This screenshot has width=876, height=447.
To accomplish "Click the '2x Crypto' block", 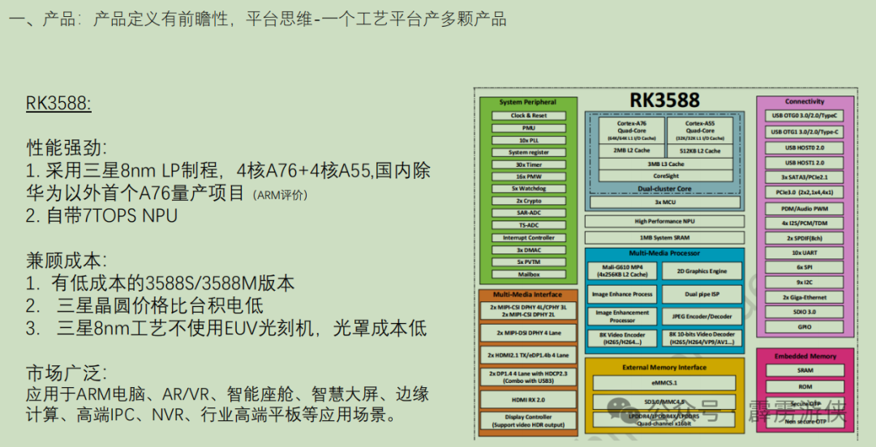I will click(x=529, y=201).
